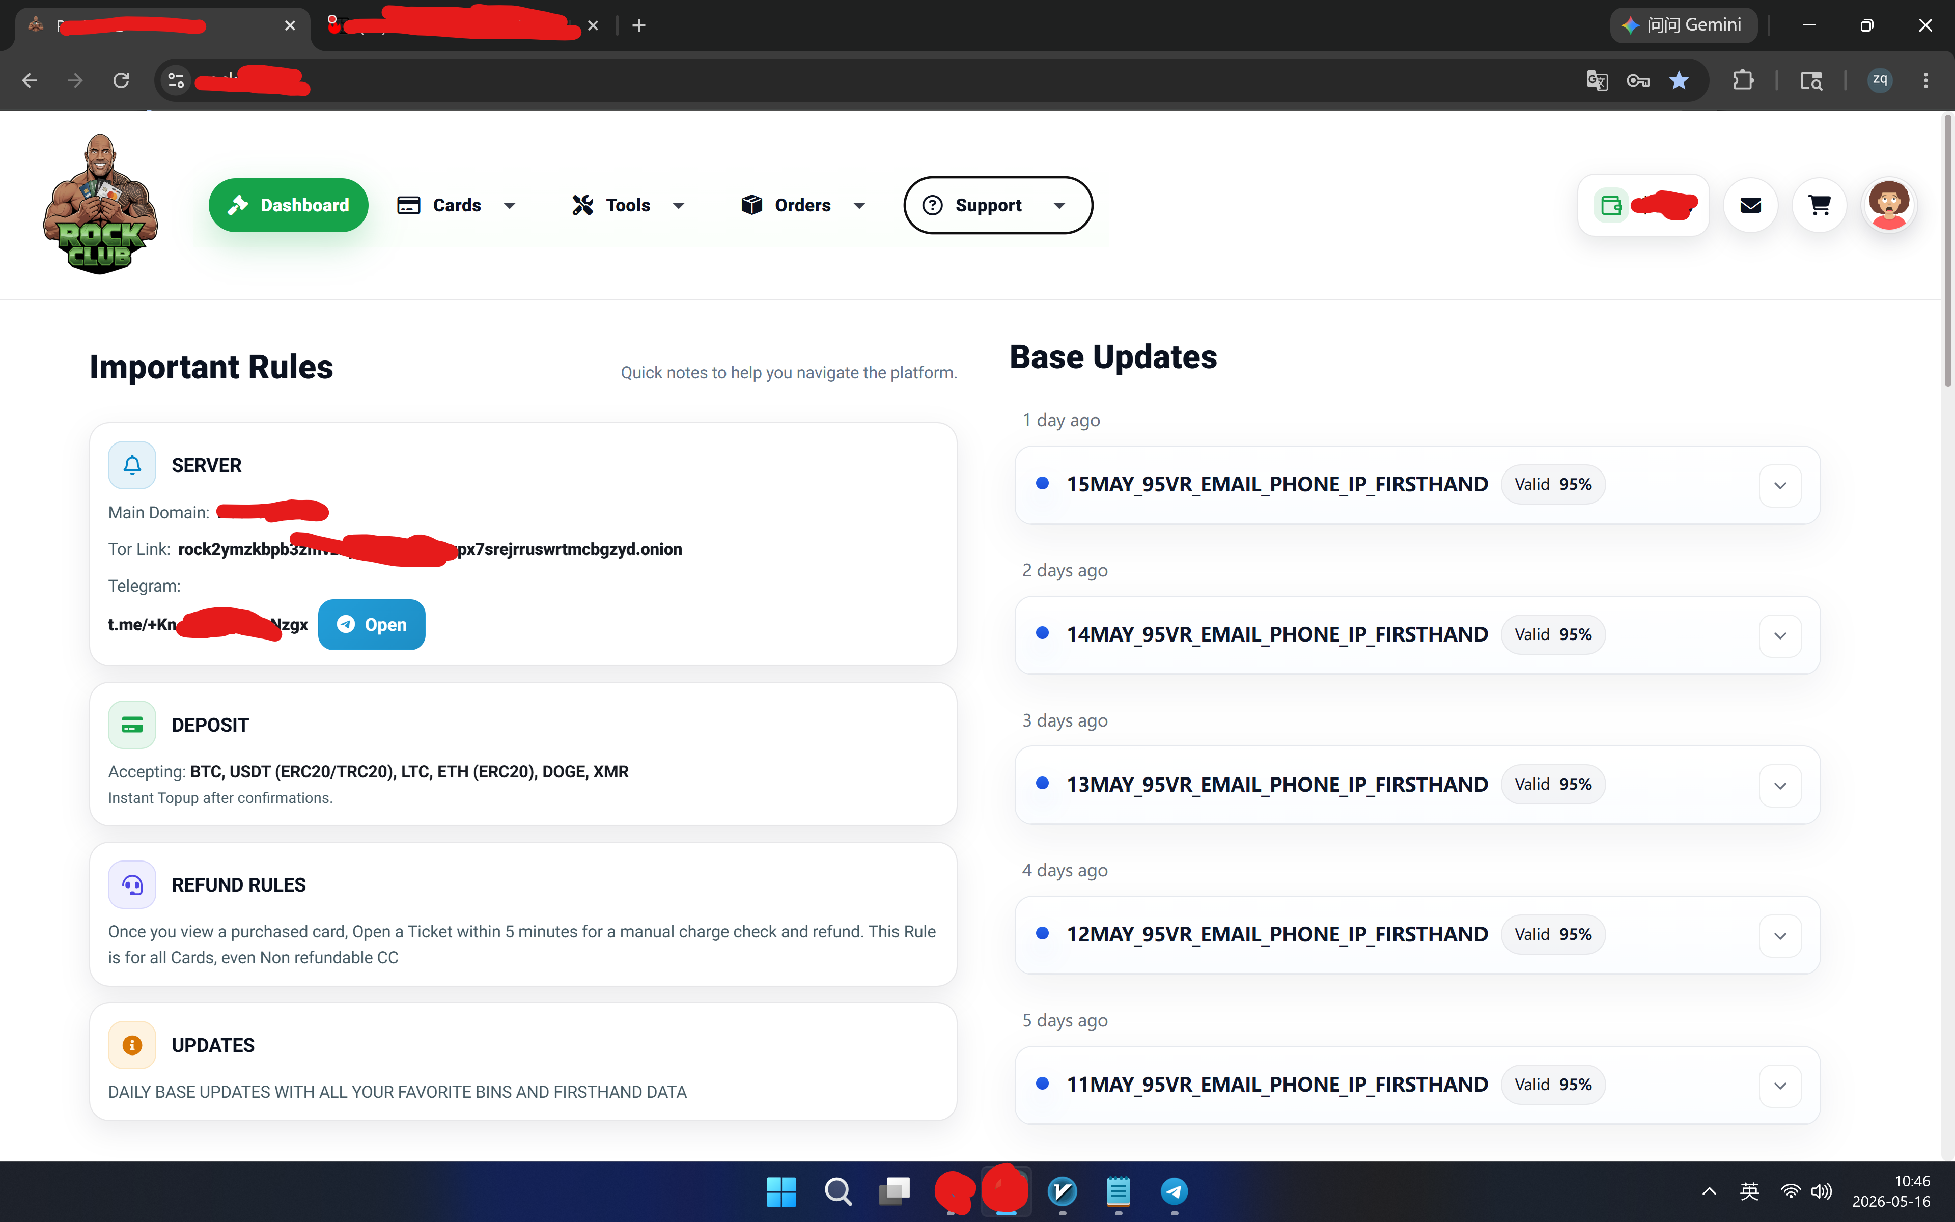Image resolution: width=1955 pixels, height=1222 pixels.
Task: Open the Windows Start menu
Action: 780,1191
